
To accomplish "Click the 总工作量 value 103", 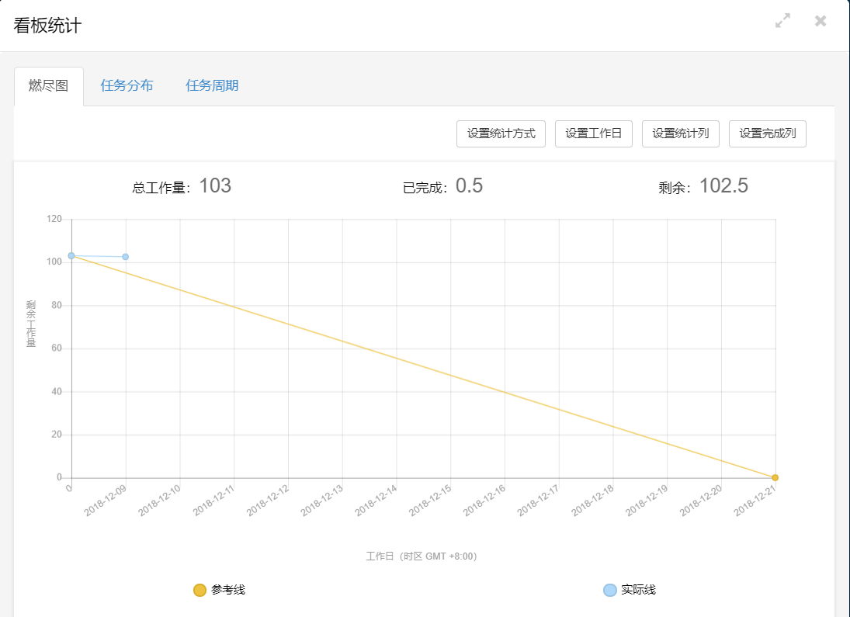I will pos(215,186).
